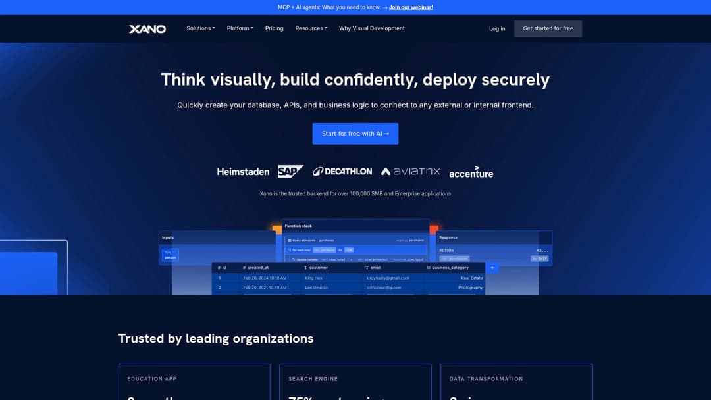Select the King Hen customer cell
The height and width of the screenshot is (400, 711).
314,278
